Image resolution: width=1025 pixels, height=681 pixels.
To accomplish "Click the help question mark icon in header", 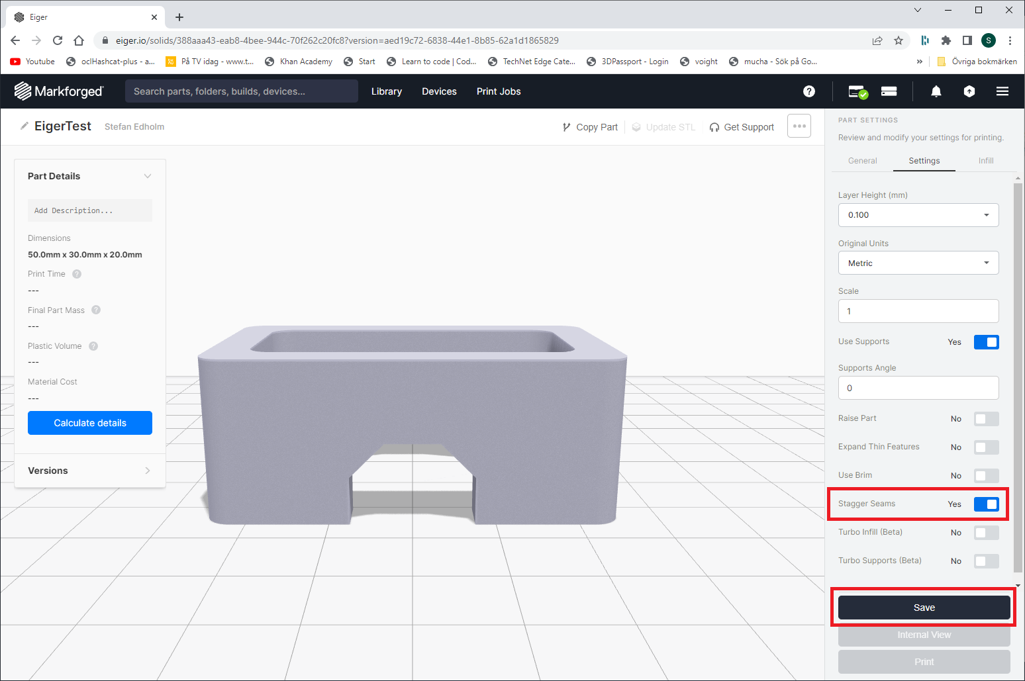I will click(808, 91).
